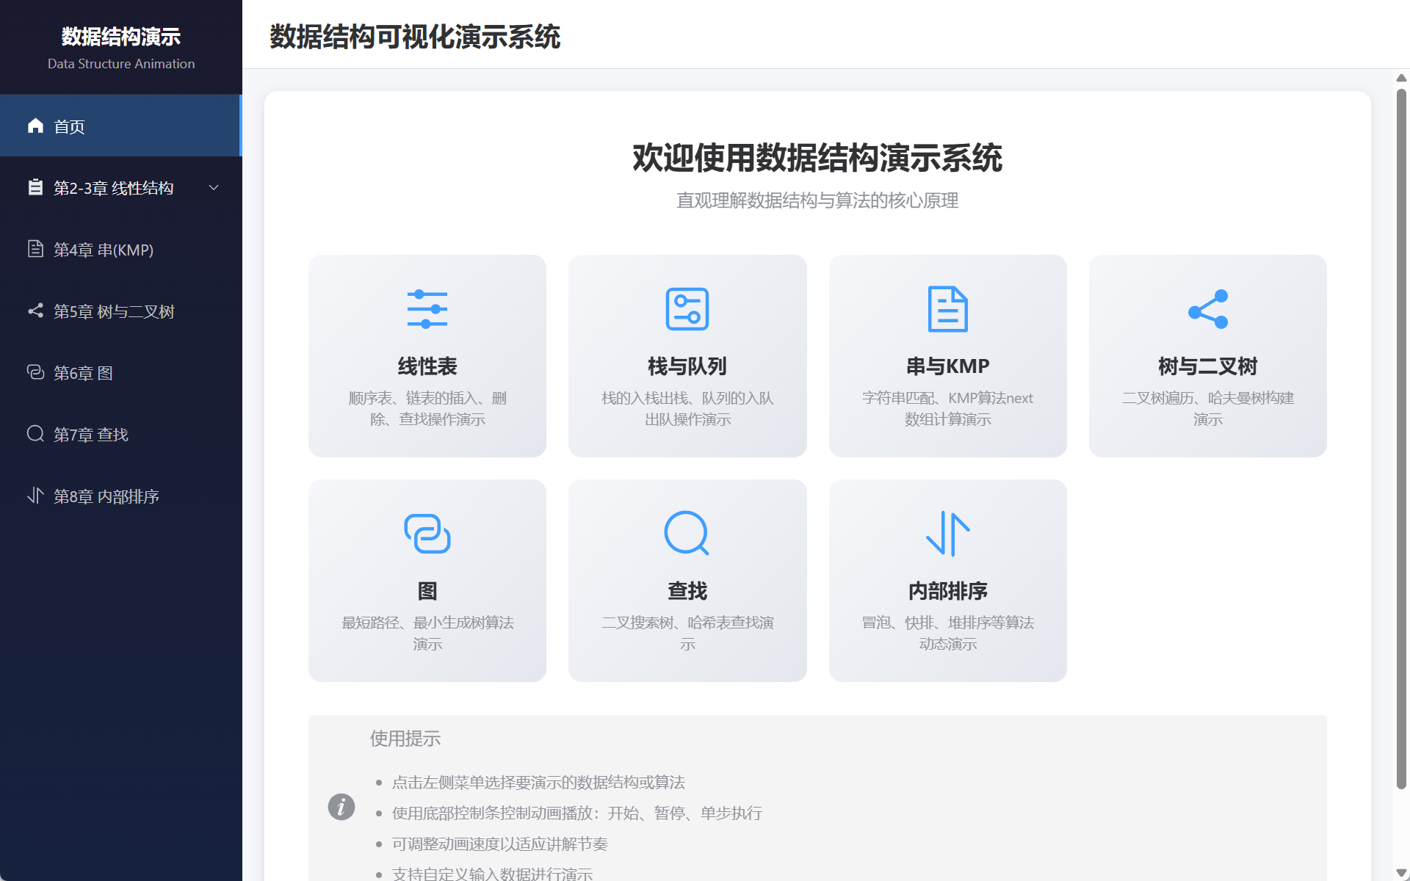
Task: Click the tree-share icon beside 第5章 树与二叉树
Action: tap(35, 311)
